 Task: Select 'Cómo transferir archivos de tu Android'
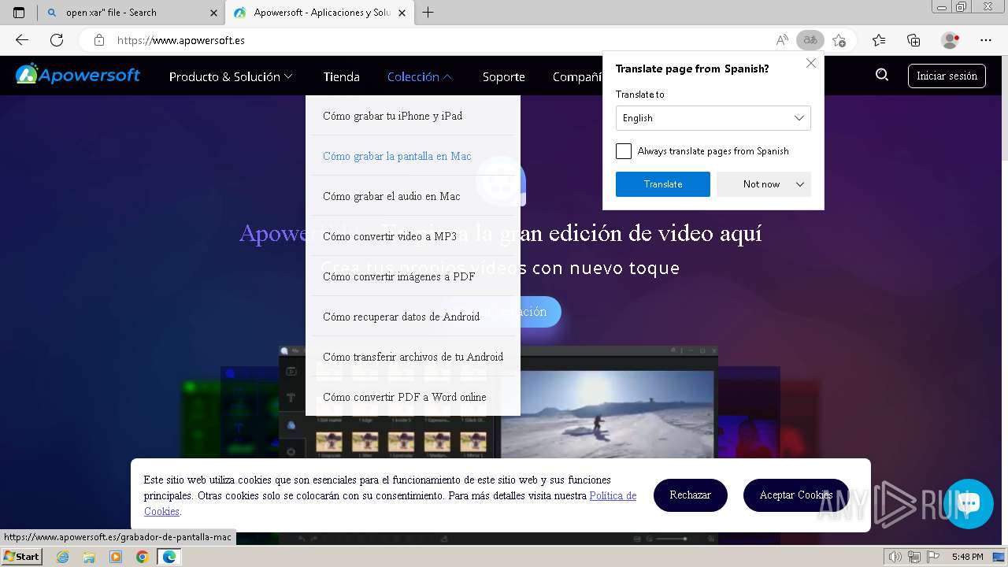coord(413,357)
